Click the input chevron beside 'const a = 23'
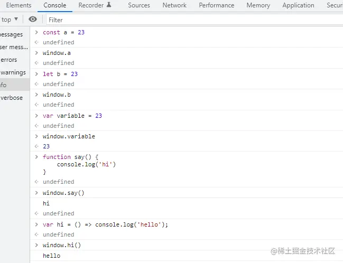This screenshot has height=263, width=343. [36, 32]
